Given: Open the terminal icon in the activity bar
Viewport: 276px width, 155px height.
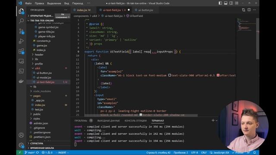Looking at the screenshot, I should [21, 71].
